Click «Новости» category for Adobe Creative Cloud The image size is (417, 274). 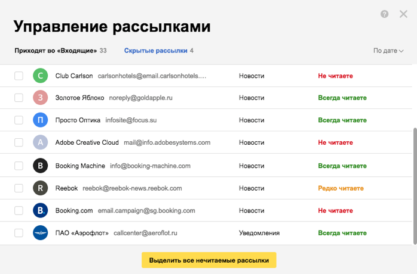[x=252, y=142]
